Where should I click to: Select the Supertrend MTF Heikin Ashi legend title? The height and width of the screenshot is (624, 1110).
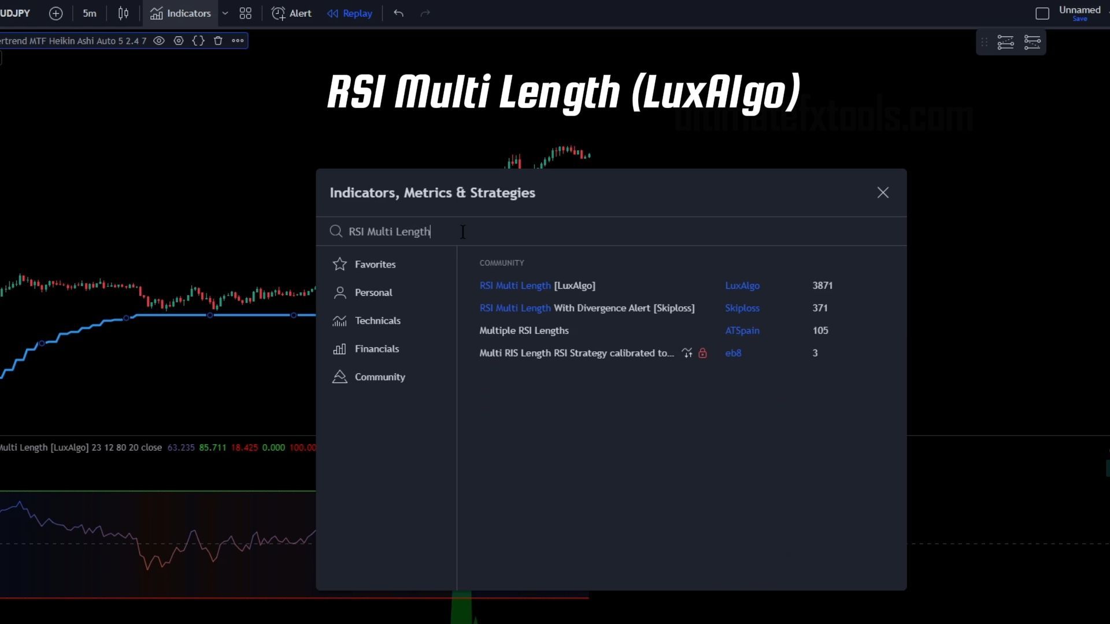point(73,40)
